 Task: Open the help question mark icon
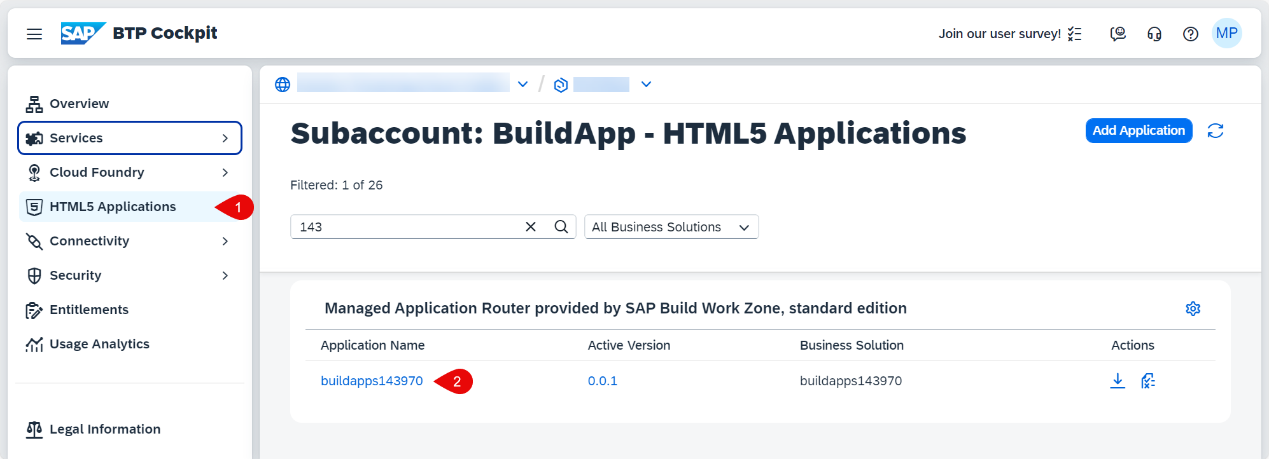pos(1191,34)
